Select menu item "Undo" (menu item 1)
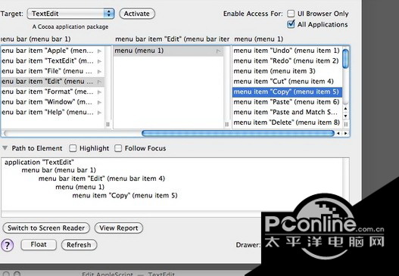399x276 pixels. coord(287,51)
